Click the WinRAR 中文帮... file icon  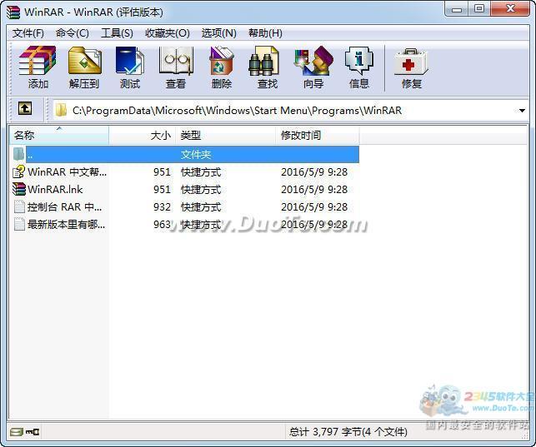point(19,171)
